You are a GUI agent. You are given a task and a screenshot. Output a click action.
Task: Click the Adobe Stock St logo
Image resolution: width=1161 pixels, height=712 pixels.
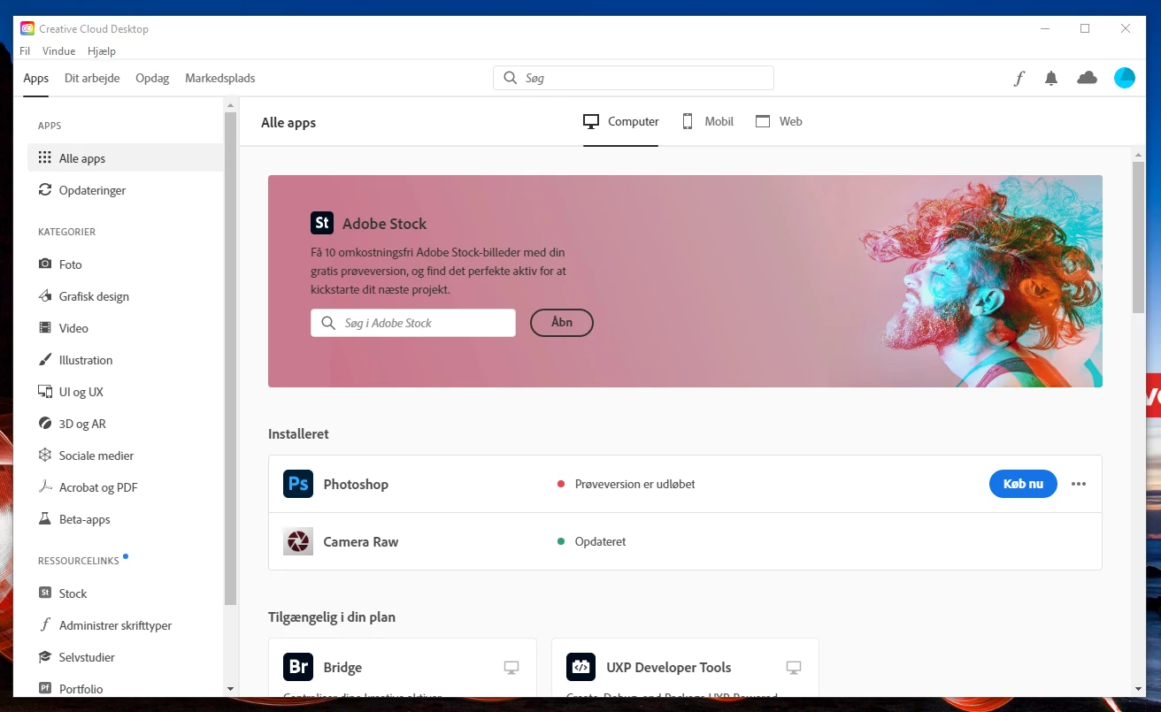(x=322, y=223)
